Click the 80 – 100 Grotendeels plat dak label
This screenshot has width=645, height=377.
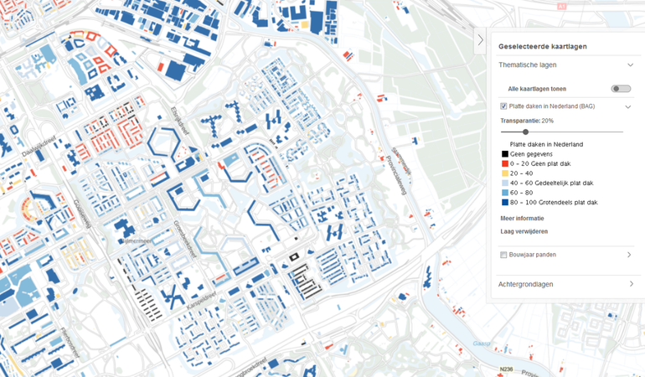pyautogui.click(x=554, y=202)
